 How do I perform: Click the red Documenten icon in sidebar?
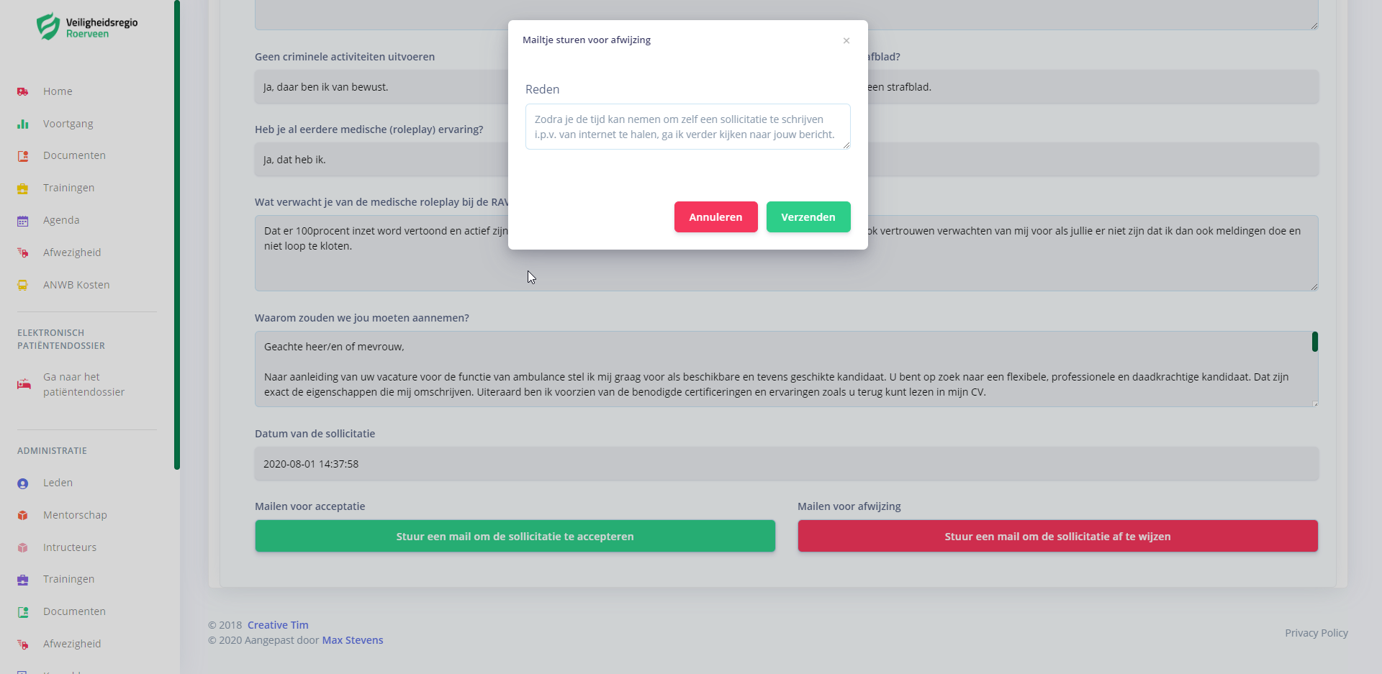pyautogui.click(x=23, y=156)
